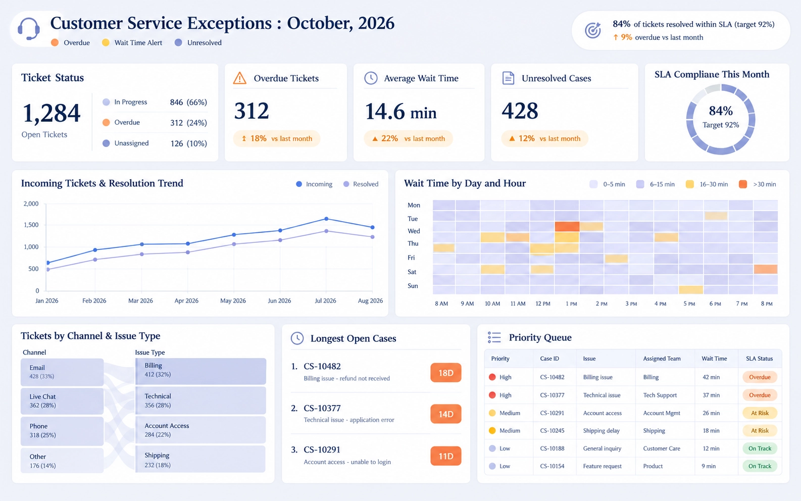Click the 18D badge for CS-10482
Screen dimensions: 801x501
pos(446,373)
